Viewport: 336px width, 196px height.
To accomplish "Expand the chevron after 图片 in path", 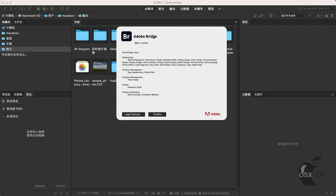I will (x=90, y=15).
